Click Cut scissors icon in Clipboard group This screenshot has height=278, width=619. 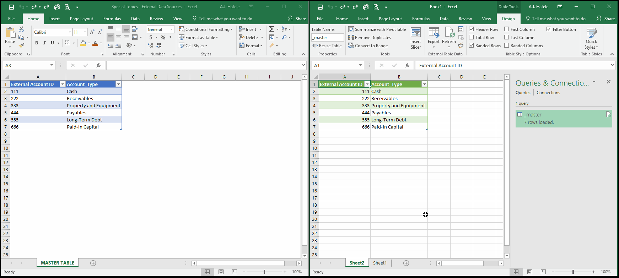[x=21, y=29]
